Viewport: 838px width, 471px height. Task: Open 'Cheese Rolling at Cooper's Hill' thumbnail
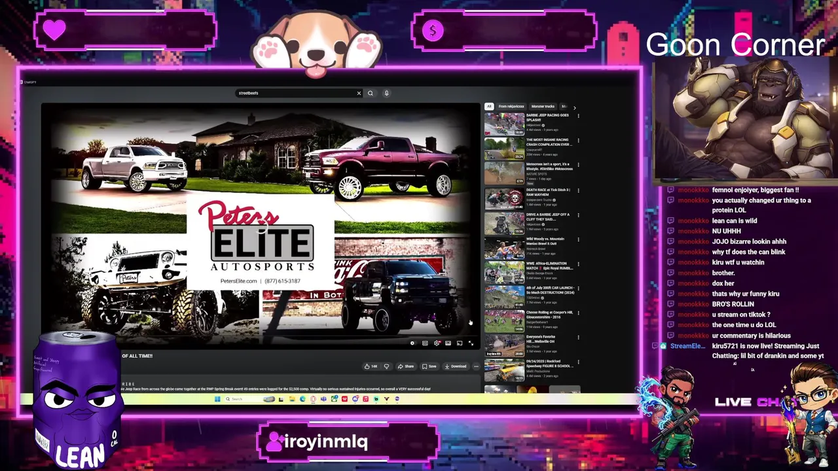504,322
